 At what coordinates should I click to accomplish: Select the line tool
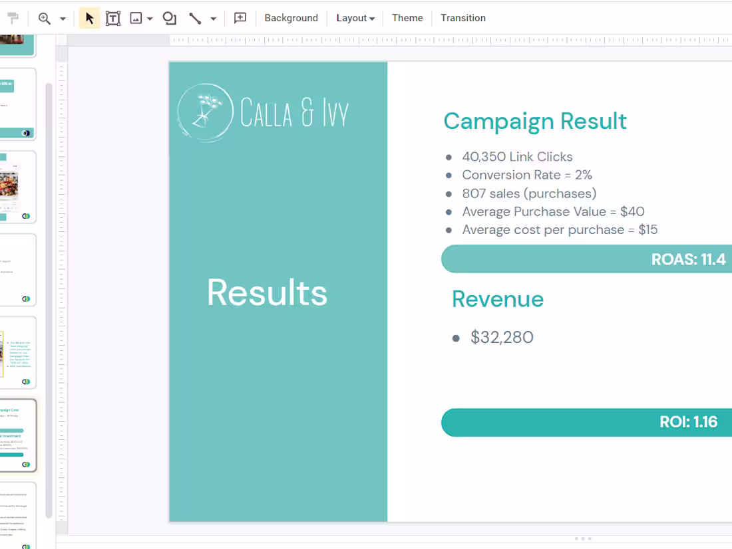(x=196, y=18)
